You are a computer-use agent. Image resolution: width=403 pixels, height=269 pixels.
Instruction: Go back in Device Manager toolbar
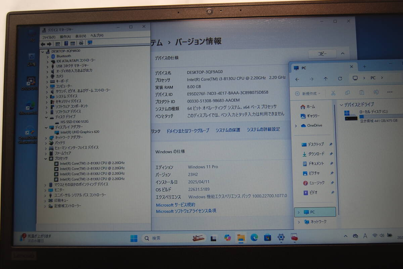(43, 44)
